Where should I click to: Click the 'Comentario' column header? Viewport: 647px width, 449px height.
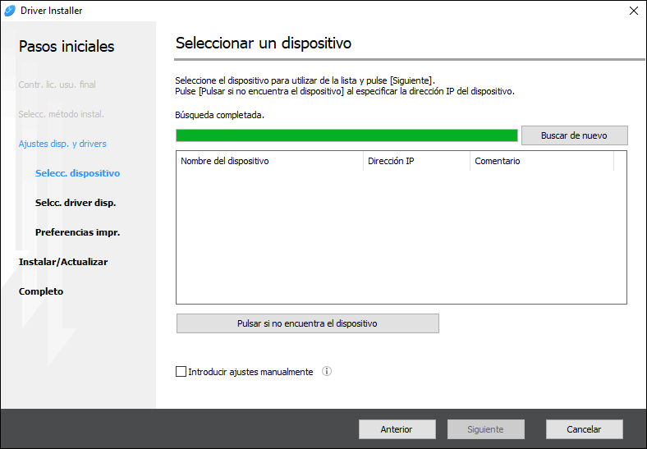540,161
